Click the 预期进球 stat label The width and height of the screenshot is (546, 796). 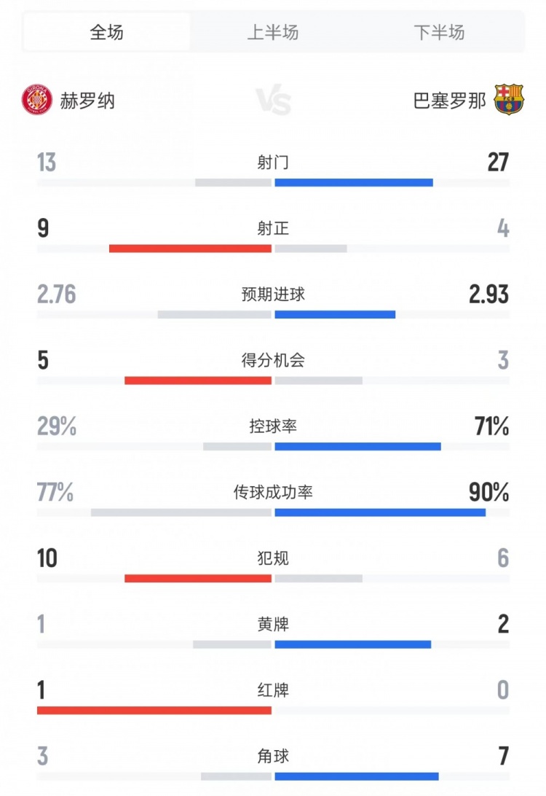[x=273, y=294]
